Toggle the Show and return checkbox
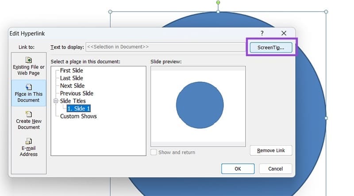This screenshot has height=196, width=354. 154,152
